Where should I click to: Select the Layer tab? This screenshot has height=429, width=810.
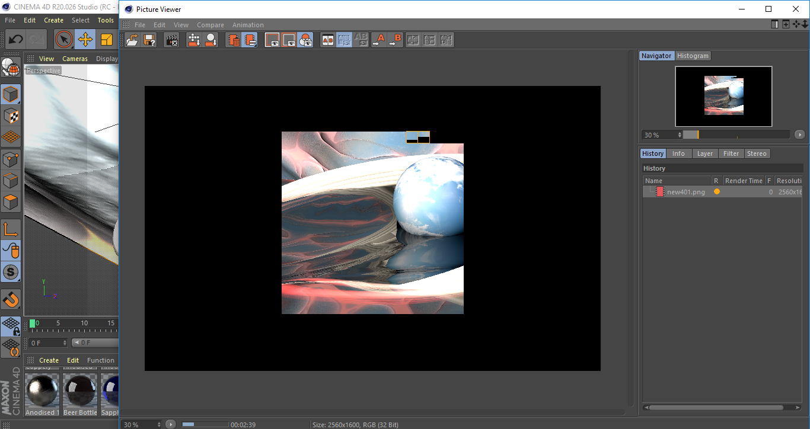(x=705, y=153)
